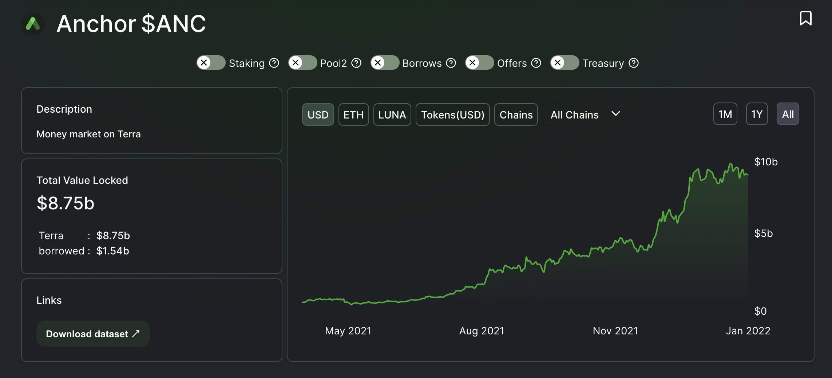
Task: Click the $8.75b total value locked figure
Action: click(66, 203)
